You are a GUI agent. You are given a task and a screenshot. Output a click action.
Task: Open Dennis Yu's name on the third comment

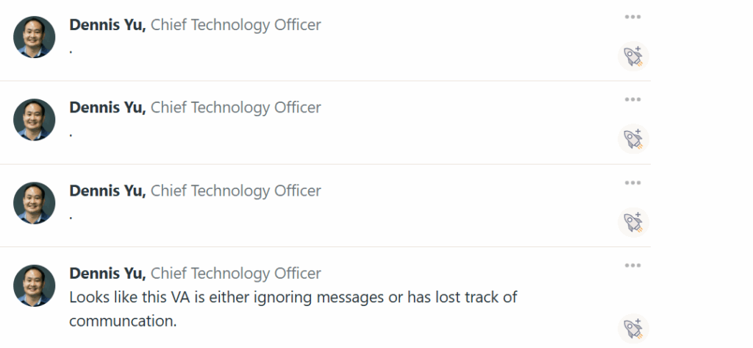[107, 191]
